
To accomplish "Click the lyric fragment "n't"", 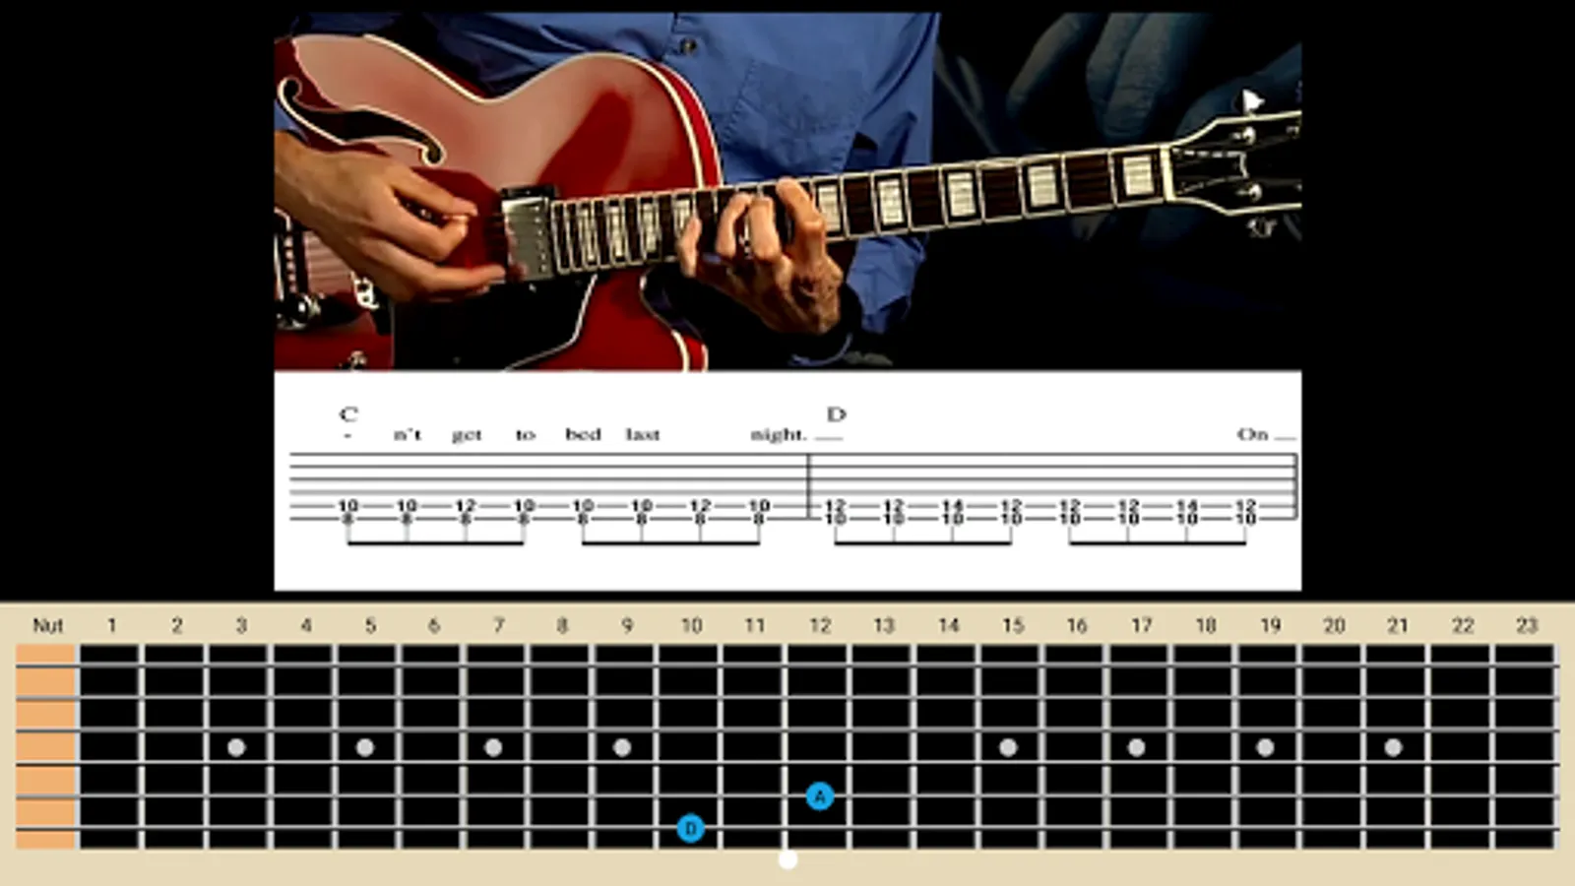I will tap(408, 434).
